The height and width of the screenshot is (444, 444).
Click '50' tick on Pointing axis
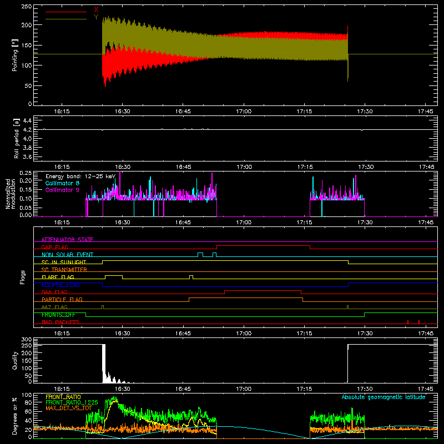28,85
